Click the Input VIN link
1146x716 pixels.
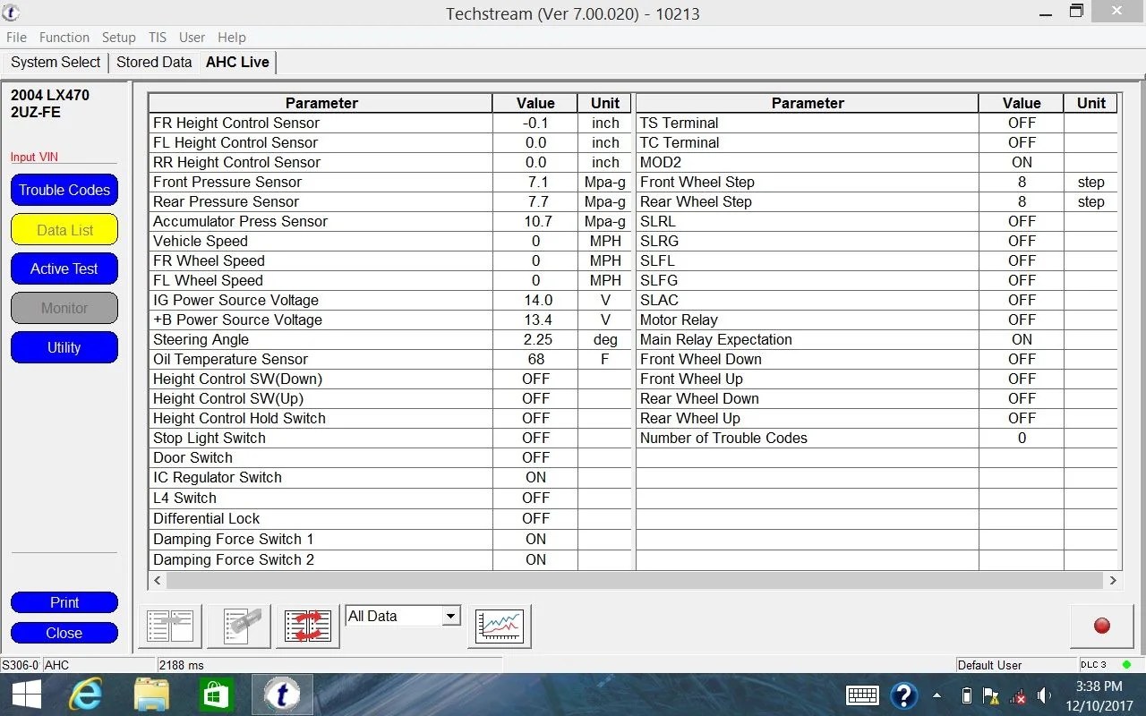point(34,157)
